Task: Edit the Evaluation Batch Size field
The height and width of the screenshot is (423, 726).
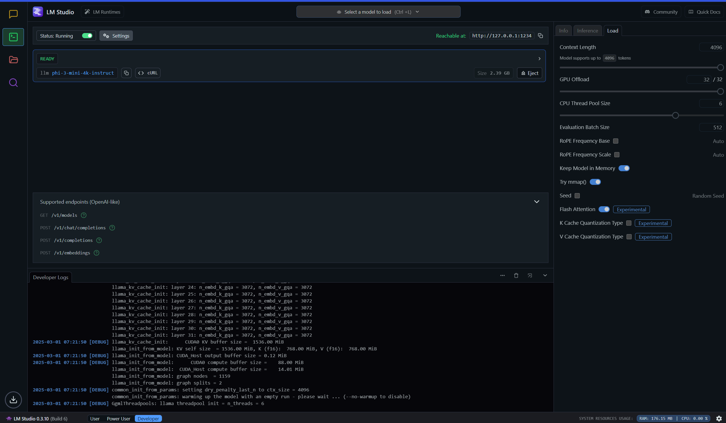Action: tap(711, 127)
